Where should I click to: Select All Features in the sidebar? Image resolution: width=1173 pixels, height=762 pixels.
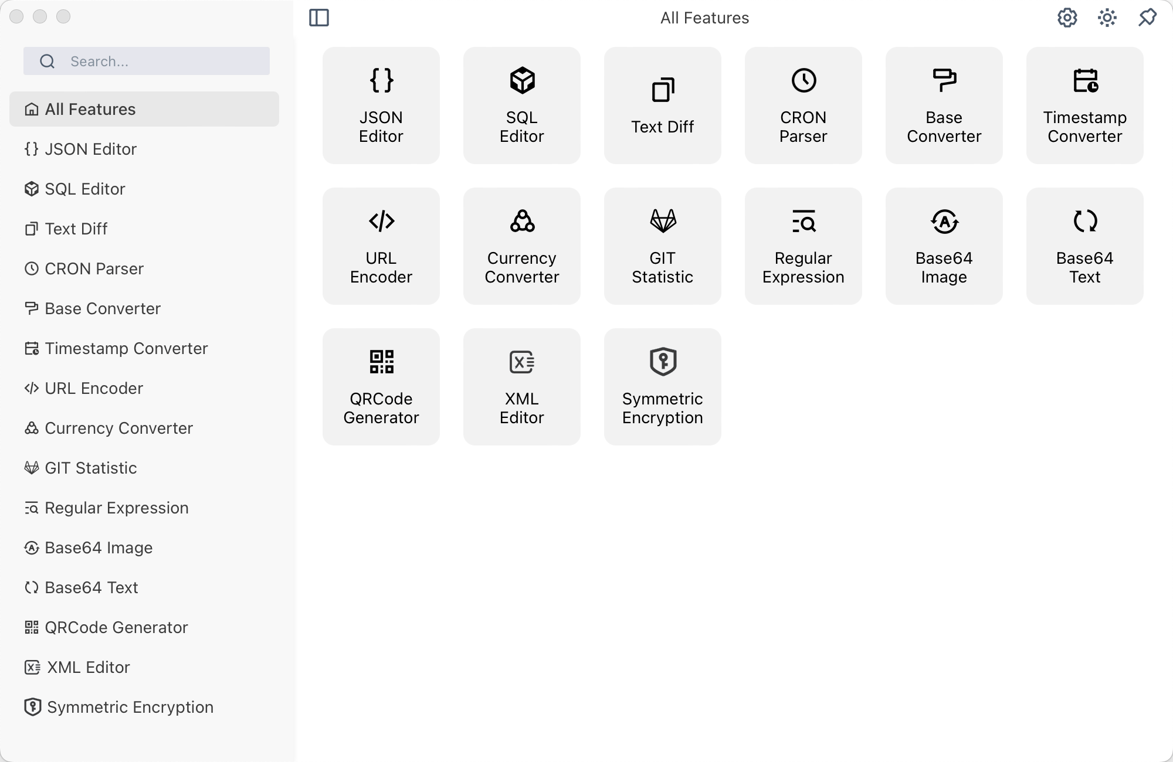pos(144,109)
